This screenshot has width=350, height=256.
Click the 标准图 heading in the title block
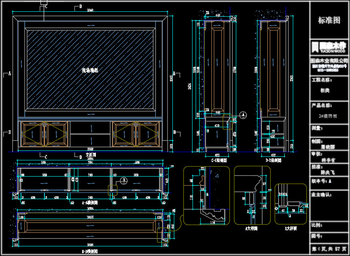click(329, 20)
